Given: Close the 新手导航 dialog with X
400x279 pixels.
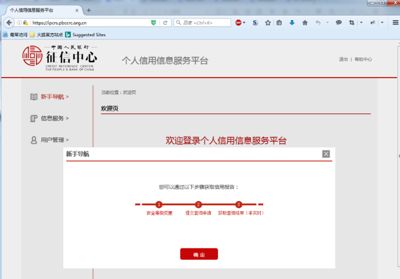Looking at the screenshot, I should [326, 154].
